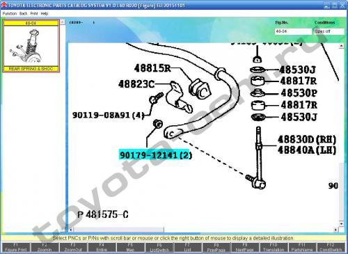Select highlighted part number 90179-12141
Viewport: 348px width, 254px height.
(155, 155)
